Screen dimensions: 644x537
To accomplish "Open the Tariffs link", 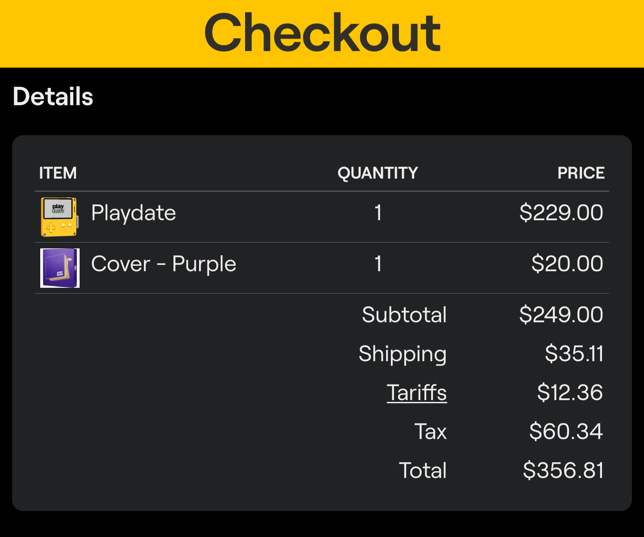I will 417,393.
